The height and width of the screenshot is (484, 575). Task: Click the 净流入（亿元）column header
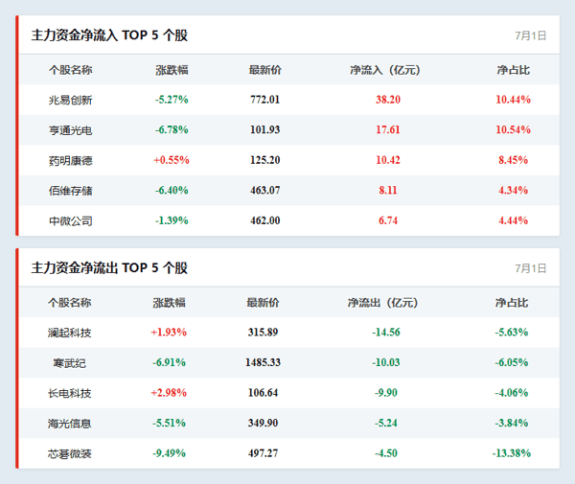pos(385,70)
